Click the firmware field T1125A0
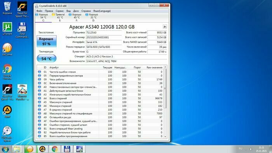Screen dimensions: 272x153 coord(104,33)
